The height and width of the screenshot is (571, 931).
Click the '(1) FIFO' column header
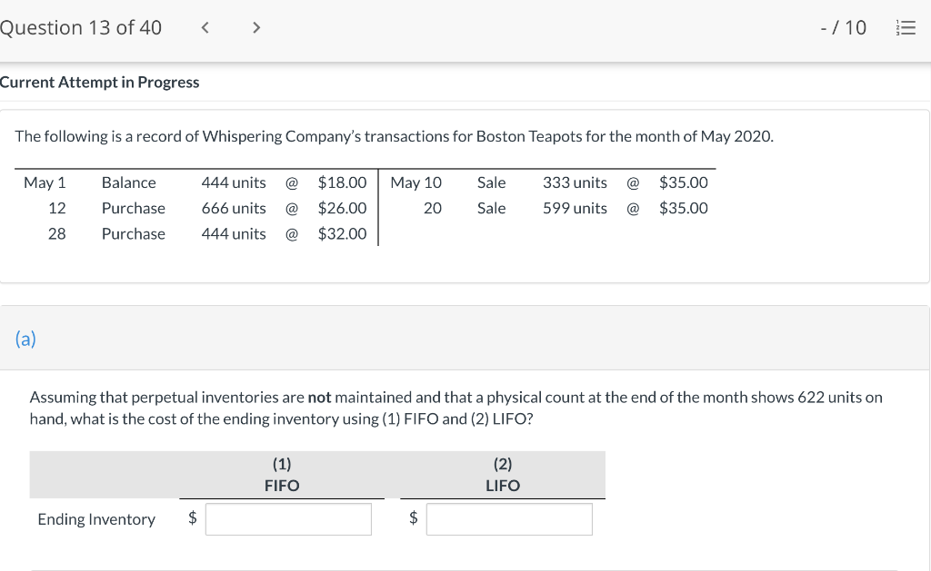tap(282, 475)
